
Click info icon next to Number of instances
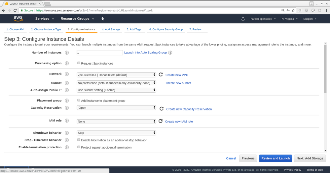(67, 53)
